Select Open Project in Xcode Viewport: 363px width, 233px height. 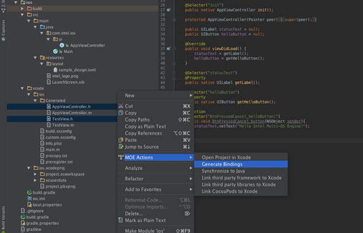click(241, 157)
